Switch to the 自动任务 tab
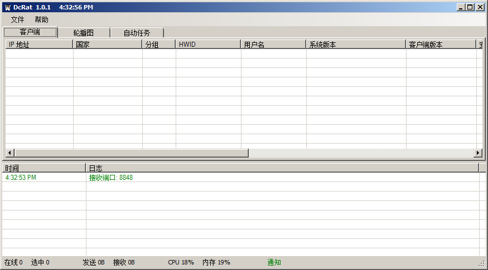The height and width of the screenshot is (270, 488). click(137, 33)
